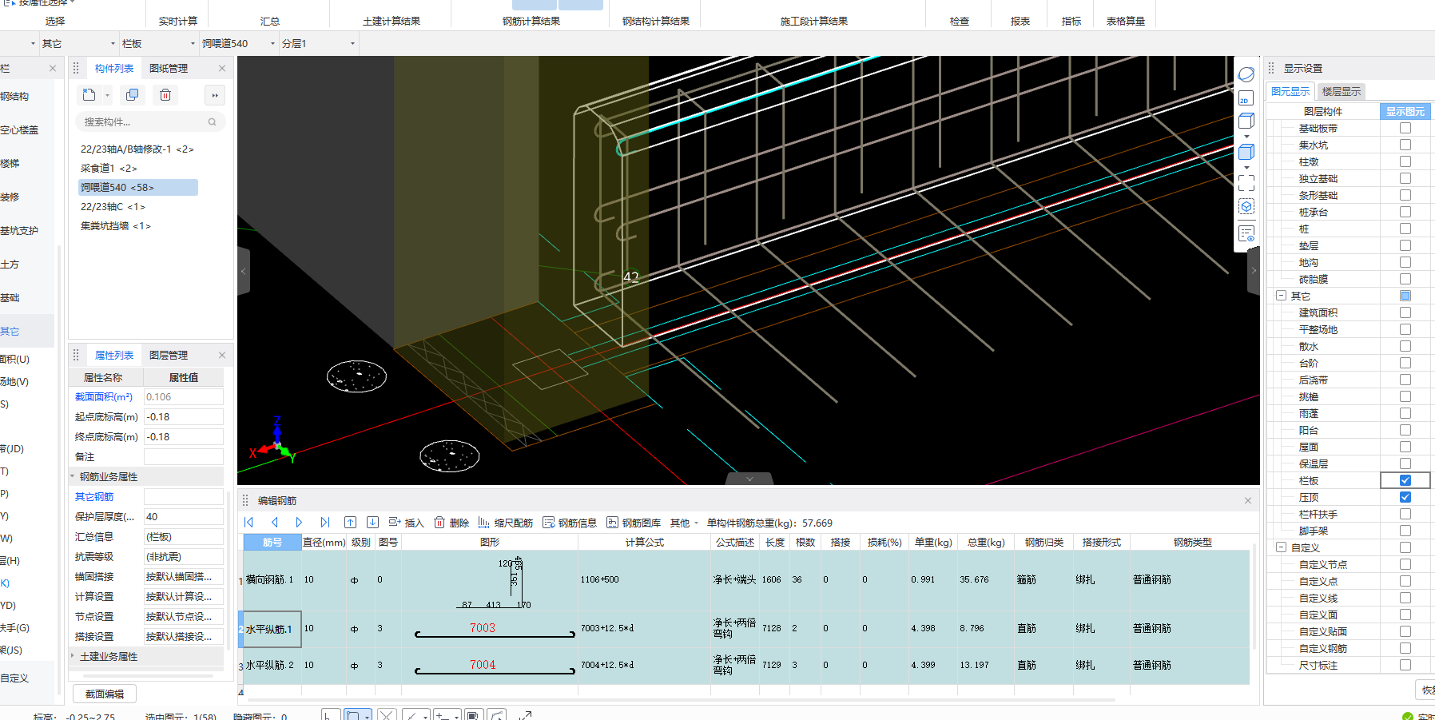Open the 其它 category dropdown
The image size is (1435, 720).
tap(113, 43)
